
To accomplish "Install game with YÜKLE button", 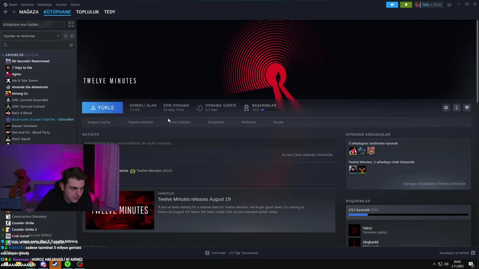I will pos(103,108).
